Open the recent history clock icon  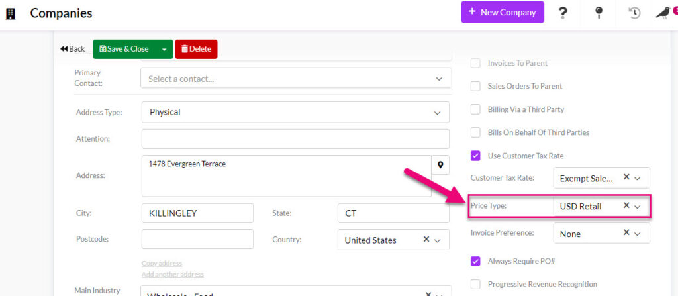[634, 13]
